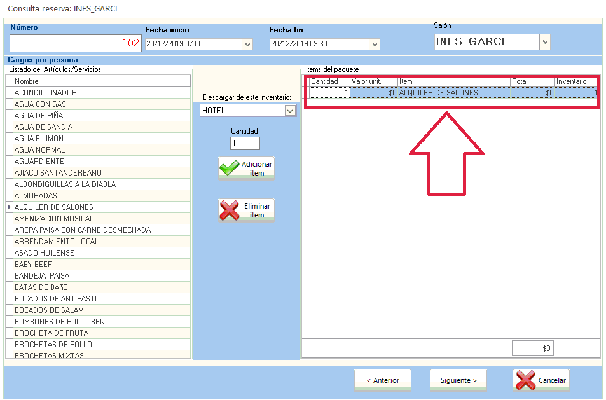The height and width of the screenshot is (400, 606).
Task: Click the total amount field showing $0
Action: pos(533,348)
